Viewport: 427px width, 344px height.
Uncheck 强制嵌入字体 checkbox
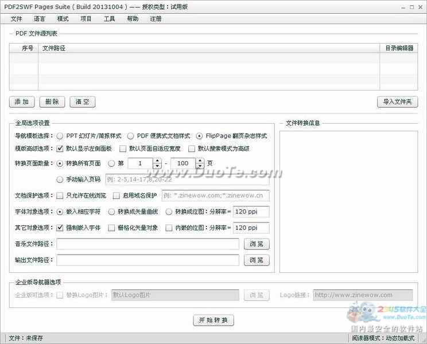(x=60, y=228)
